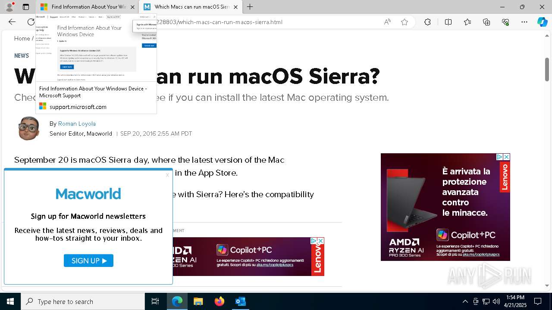This screenshot has width=552, height=310.
Task: Close the banner ad with X icon
Action: 320,241
